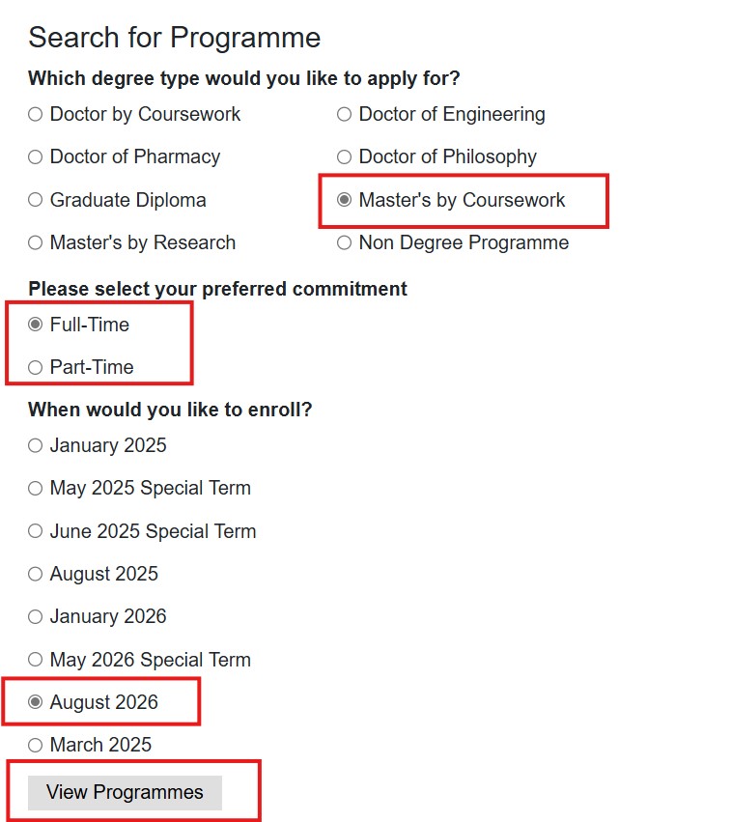Click the View Programmes button
This screenshot has height=822, width=732.
[x=125, y=791]
